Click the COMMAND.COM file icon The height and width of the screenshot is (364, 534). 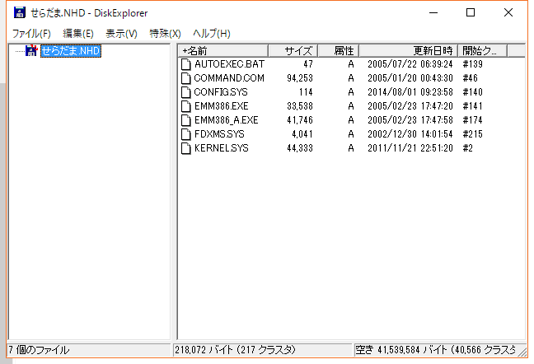(186, 78)
